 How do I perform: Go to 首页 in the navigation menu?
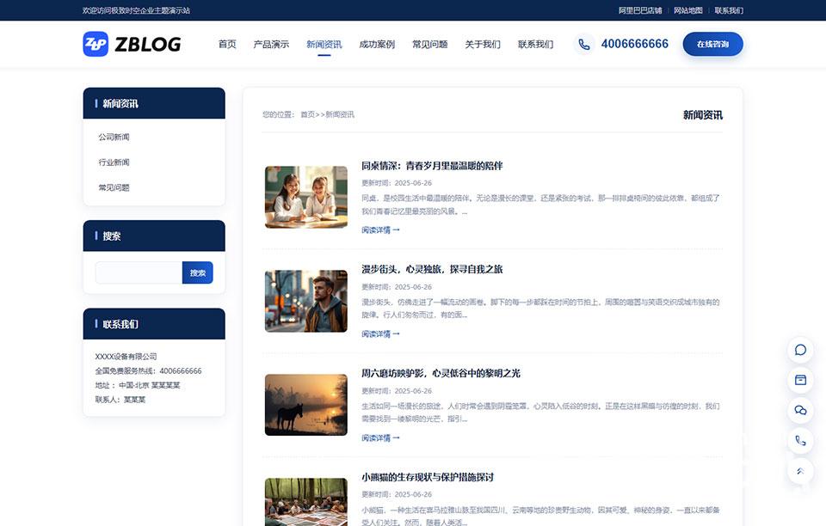227,44
